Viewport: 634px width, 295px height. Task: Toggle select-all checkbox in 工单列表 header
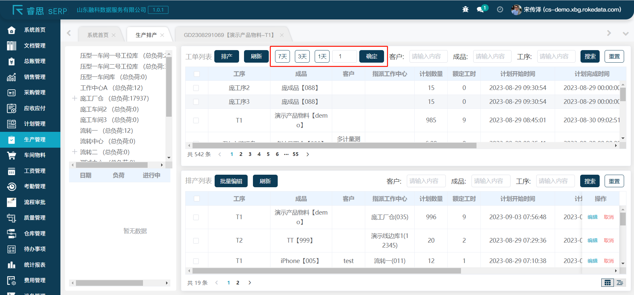point(197,74)
